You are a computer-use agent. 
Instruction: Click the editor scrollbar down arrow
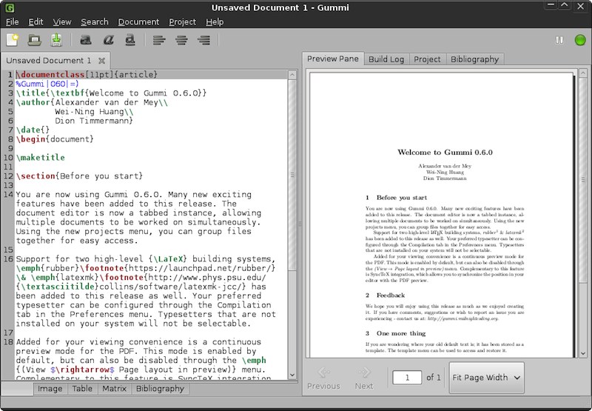(292, 375)
